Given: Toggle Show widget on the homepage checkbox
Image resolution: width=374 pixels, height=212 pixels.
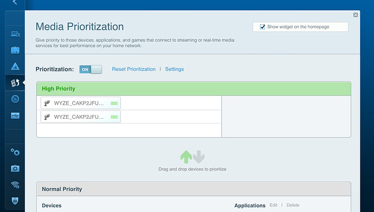Looking at the screenshot, I should point(262,27).
